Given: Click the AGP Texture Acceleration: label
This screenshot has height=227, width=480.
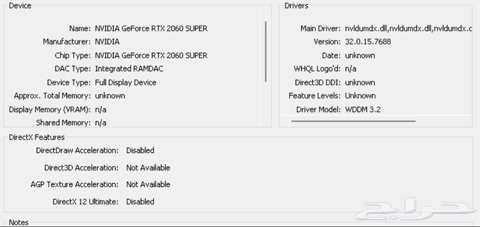Looking at the screenshot, I should (74, 184).
